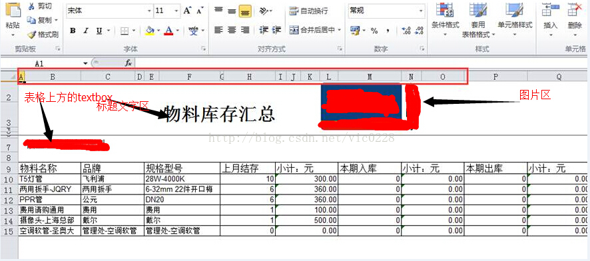Open the font size 11 dropdown
Screen dimensions: 590x261
click(176, 11)
